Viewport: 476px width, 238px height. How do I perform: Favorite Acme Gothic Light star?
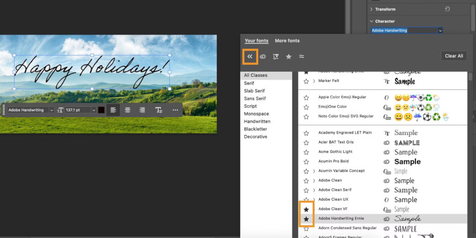click(306, 152)
